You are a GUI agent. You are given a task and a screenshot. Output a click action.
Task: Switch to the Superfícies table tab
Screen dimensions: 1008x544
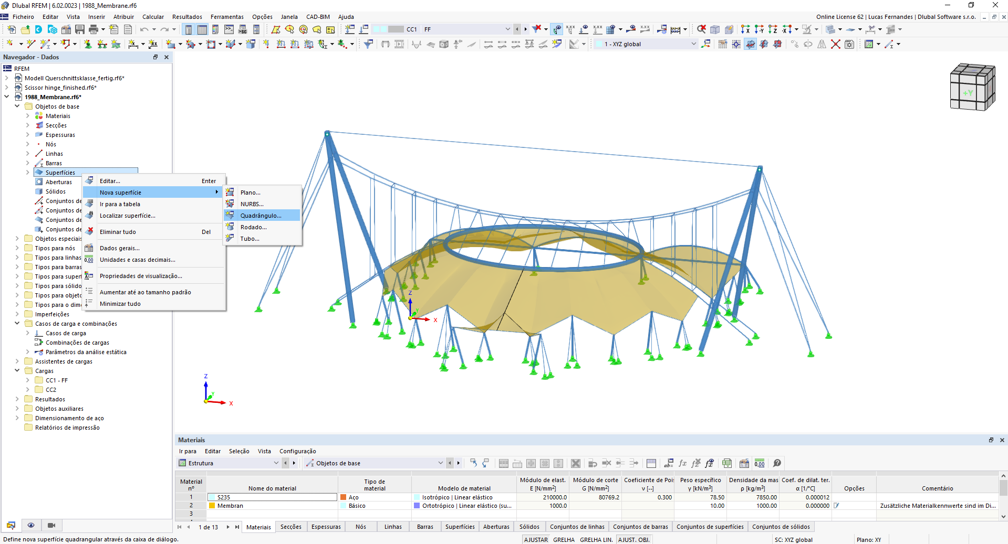pos(460,527)
